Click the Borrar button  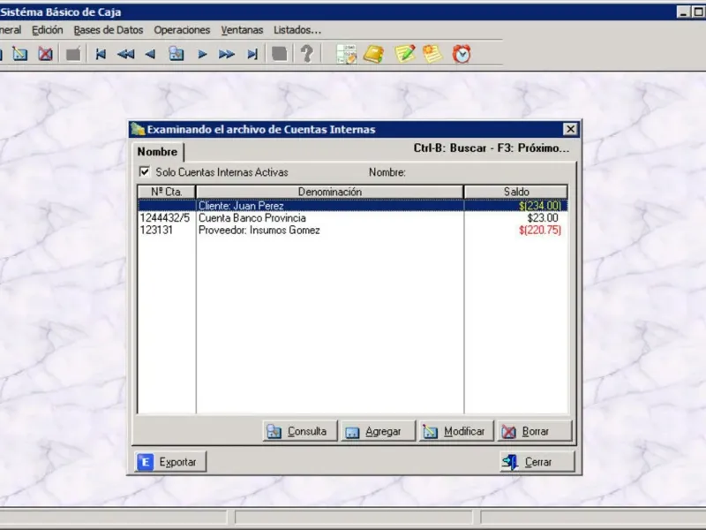point(535,431)
